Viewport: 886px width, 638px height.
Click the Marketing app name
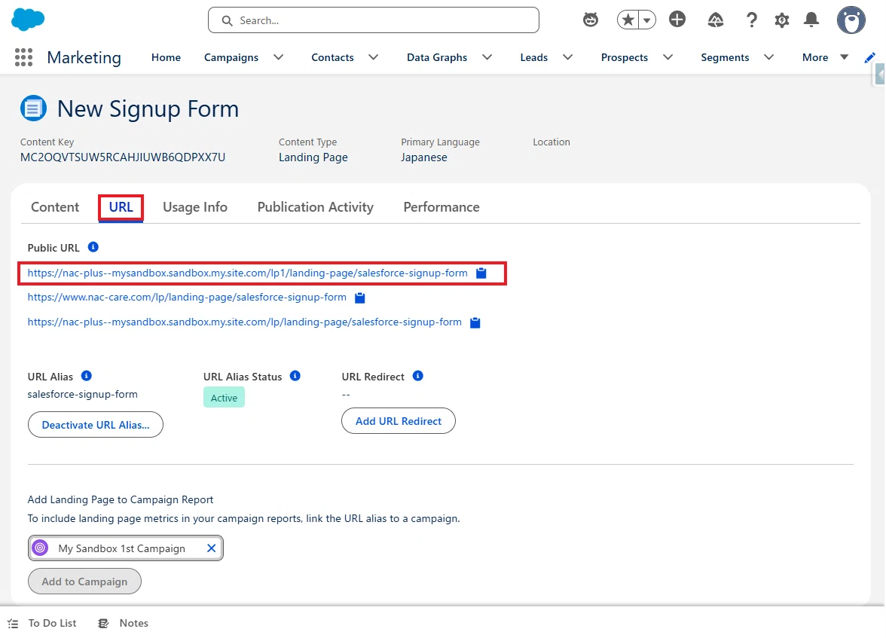click(84, 58)
